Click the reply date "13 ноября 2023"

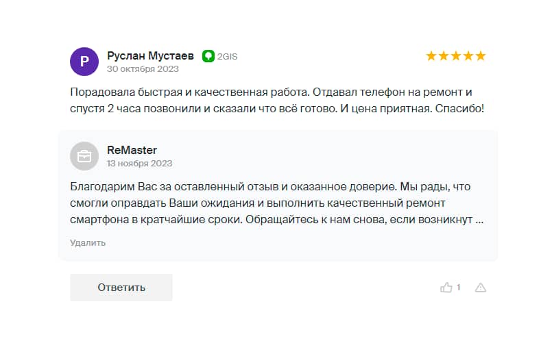[139, 164]
